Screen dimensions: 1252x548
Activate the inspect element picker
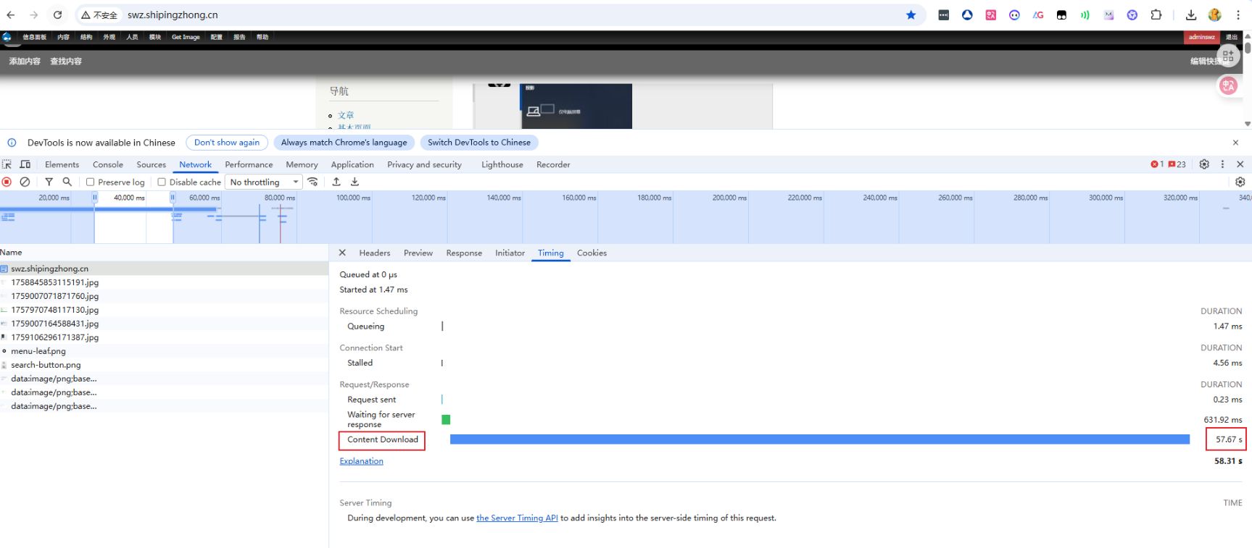tap(7, 164)
